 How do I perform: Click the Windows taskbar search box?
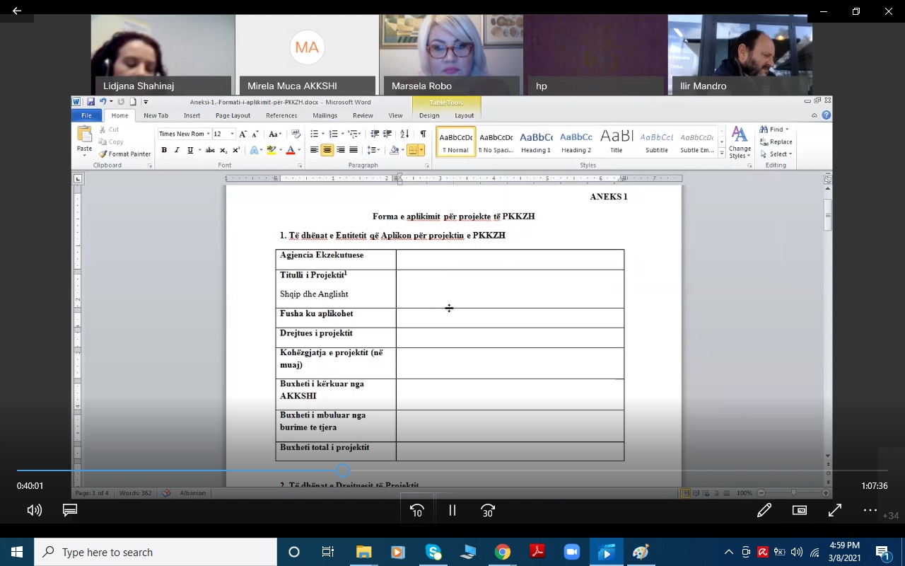coord(156,552)
